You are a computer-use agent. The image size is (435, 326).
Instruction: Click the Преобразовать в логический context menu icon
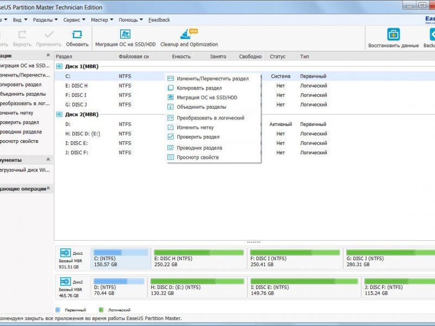tap(171, 118)
